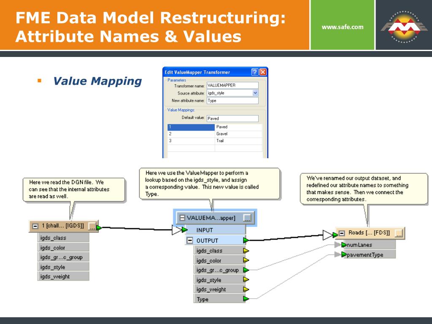Select the Trail value cell
Viewport: 432px width, 324px height.
point(238,141)
